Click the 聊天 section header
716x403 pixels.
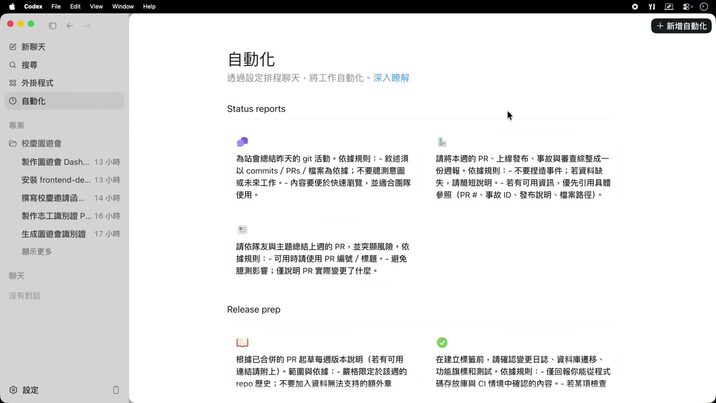click(x=17, y=277)
